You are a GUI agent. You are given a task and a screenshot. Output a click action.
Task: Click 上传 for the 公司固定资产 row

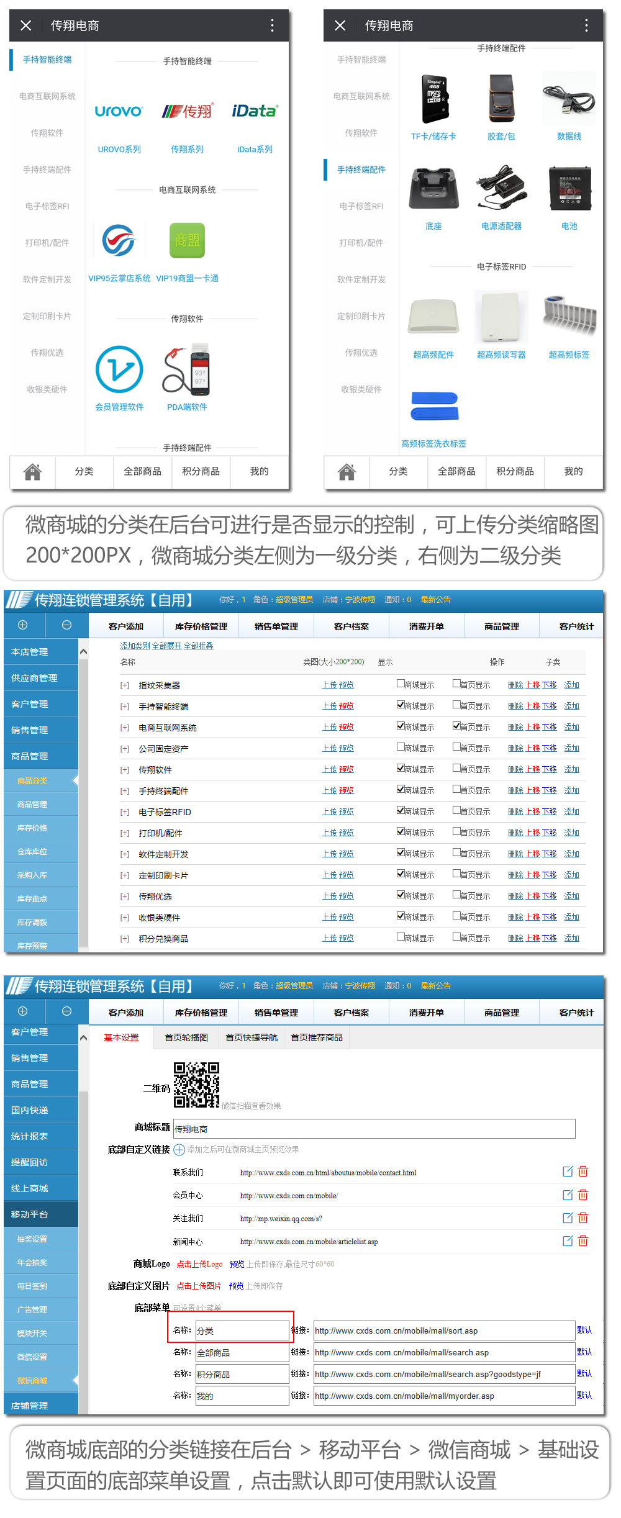330,748
